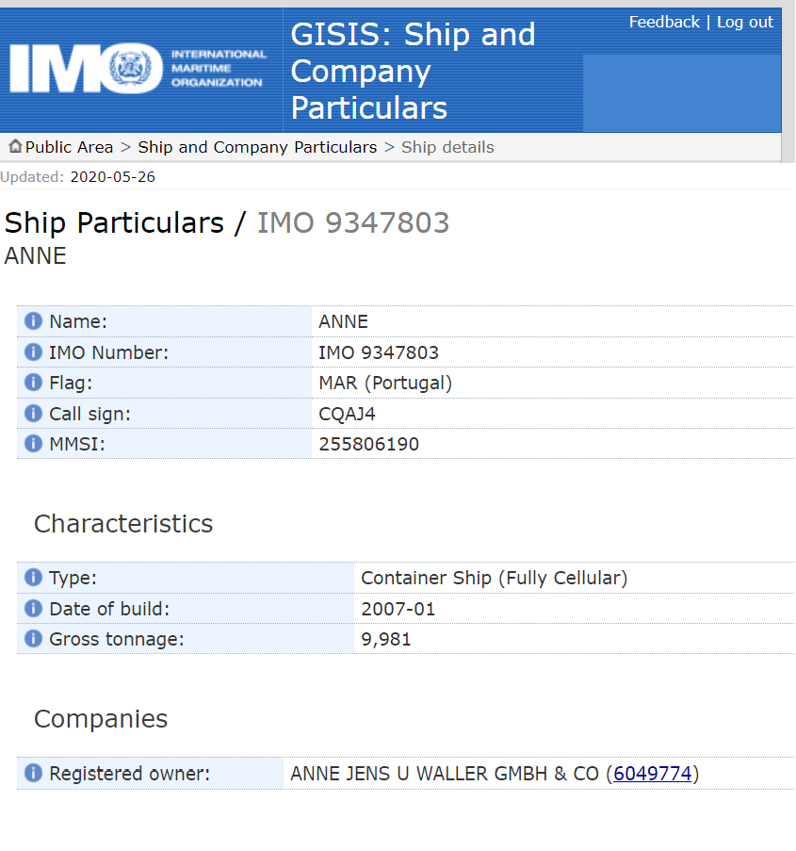Click the info icon beside IMO Number
Screen dimensions: 796x851
33,352
